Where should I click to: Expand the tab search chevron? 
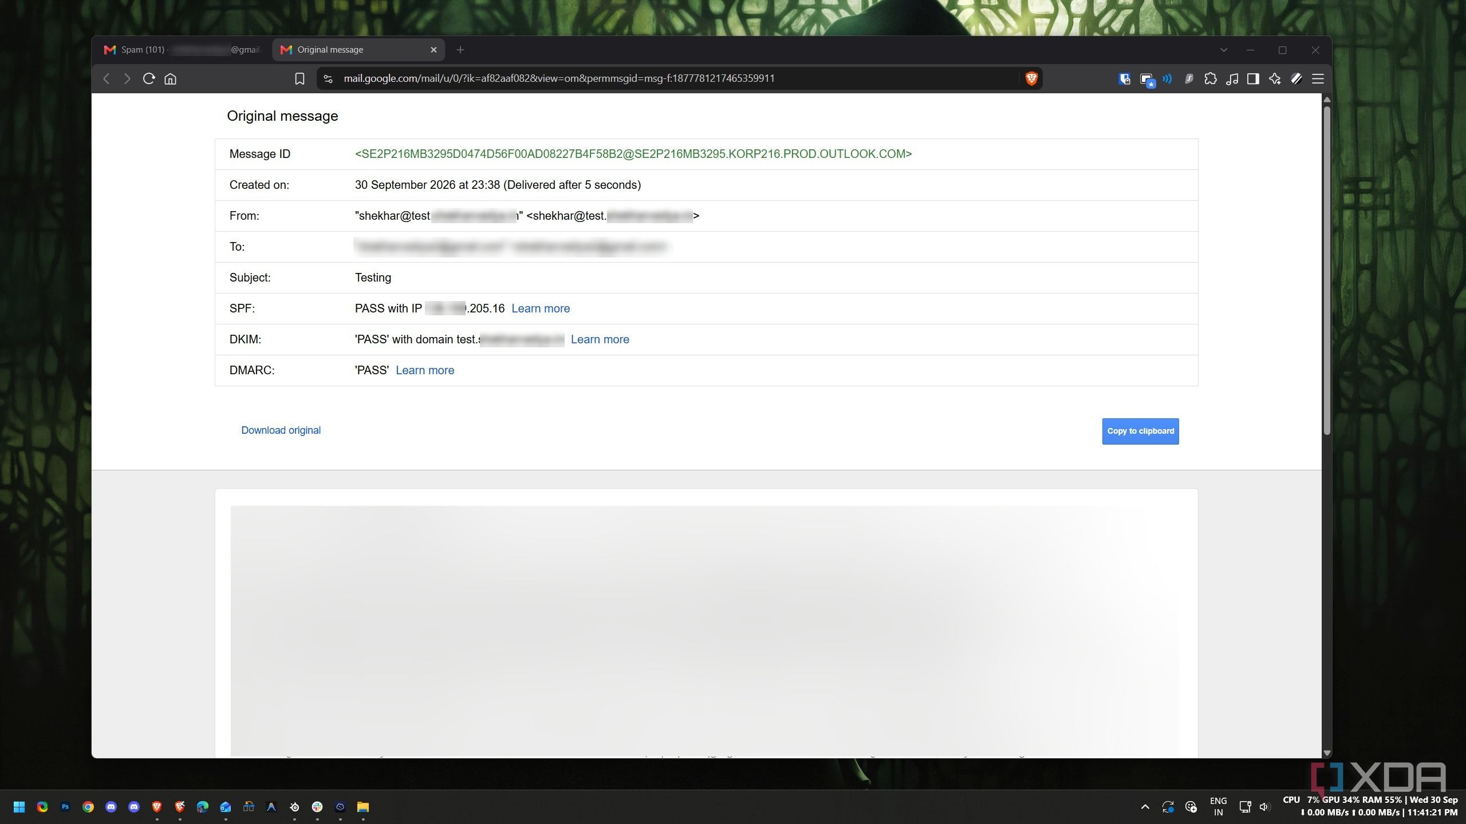click(x=1223, y=50)
